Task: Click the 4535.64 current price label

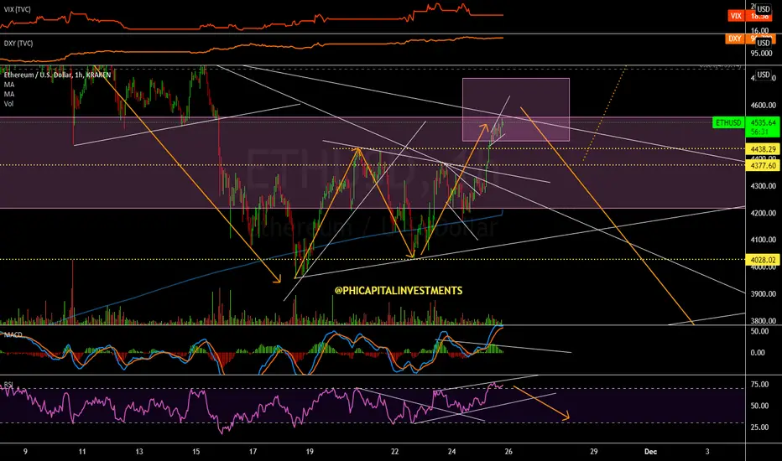Action: 763,122
